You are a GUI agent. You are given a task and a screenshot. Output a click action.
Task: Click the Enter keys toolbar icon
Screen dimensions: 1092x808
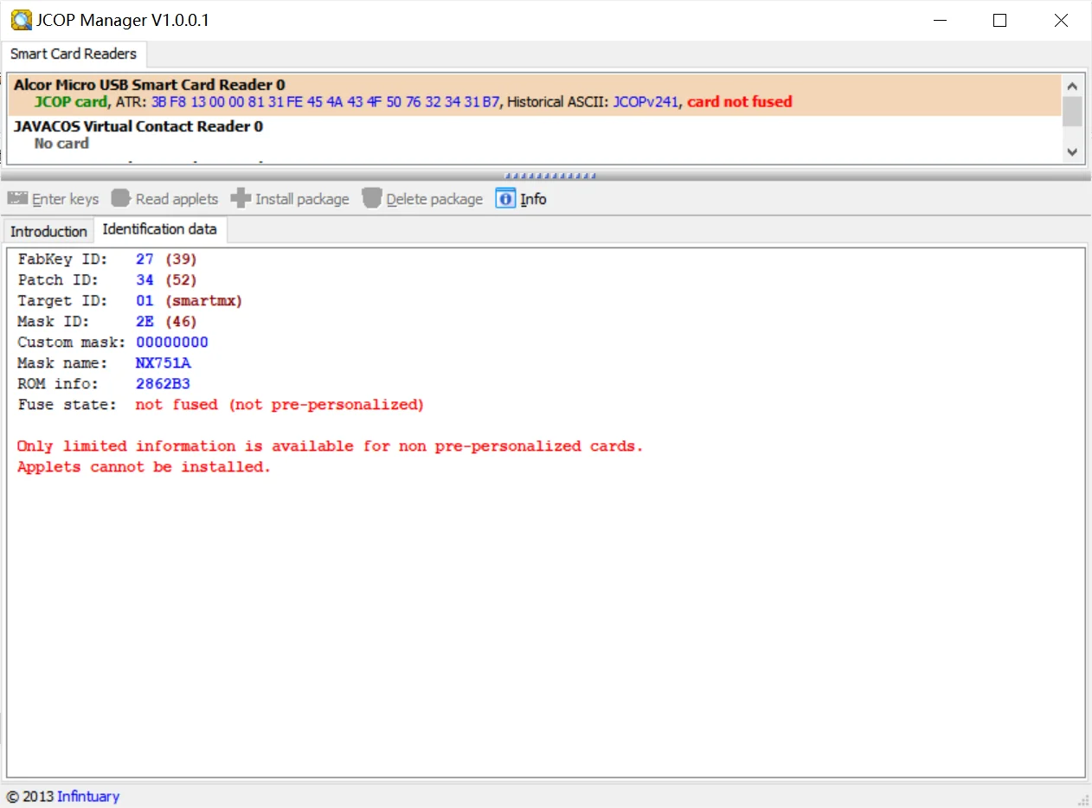(x=17, y=199)
